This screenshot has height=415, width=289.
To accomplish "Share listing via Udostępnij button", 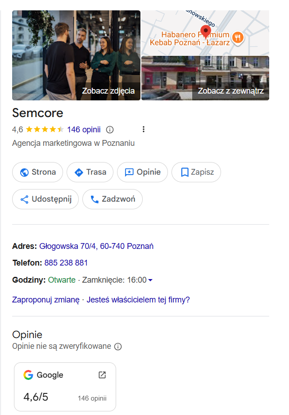I will (x=45, y=199).
